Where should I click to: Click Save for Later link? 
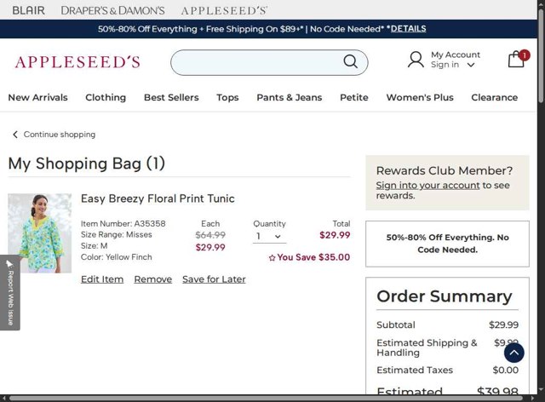[214, 279]
